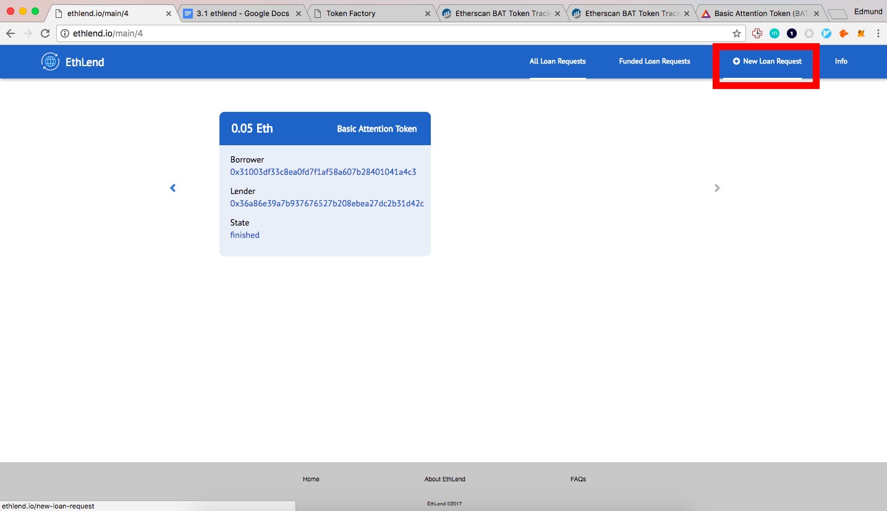Click the browser forward arrow
Image resolution: width=887 pixels, height=511 pixels.
click(27, 33)
